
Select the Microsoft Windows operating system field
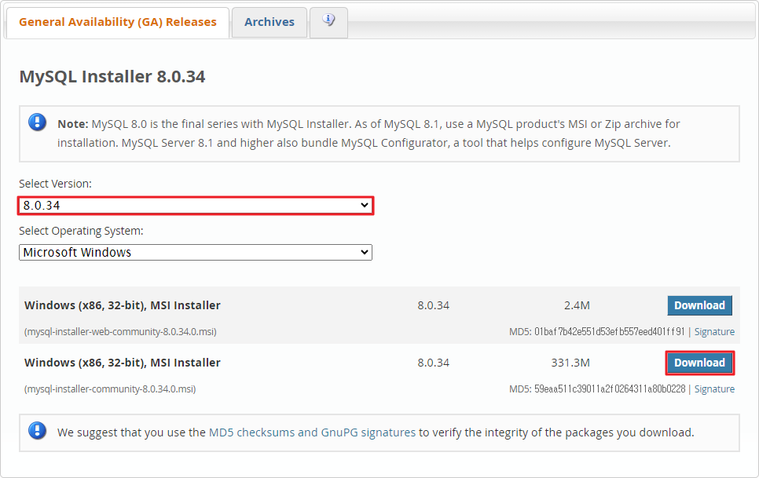coord(196,252)
